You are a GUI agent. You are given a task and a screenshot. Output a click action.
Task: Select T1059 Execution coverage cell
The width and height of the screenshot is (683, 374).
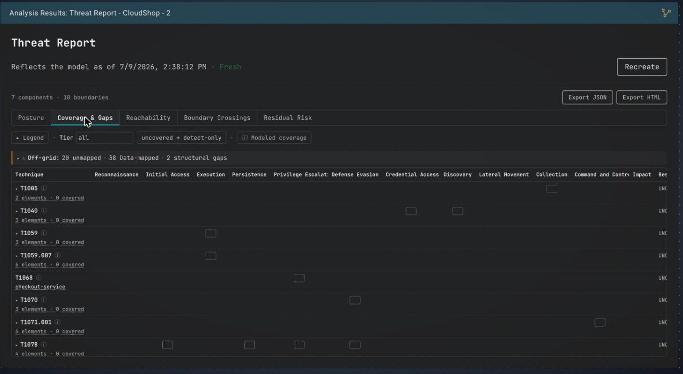click(x=210, y=234)
